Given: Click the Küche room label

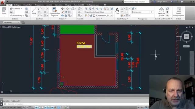Looking at the screenshot, I should coord(81,43).
